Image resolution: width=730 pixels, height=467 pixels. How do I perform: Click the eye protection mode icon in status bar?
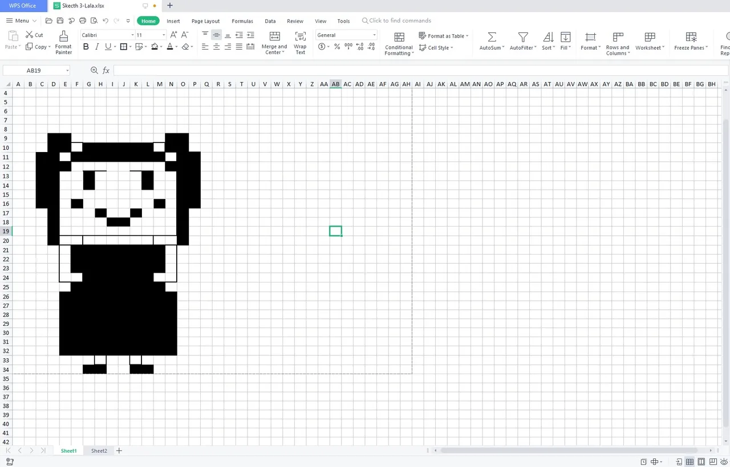pos(724,462)
